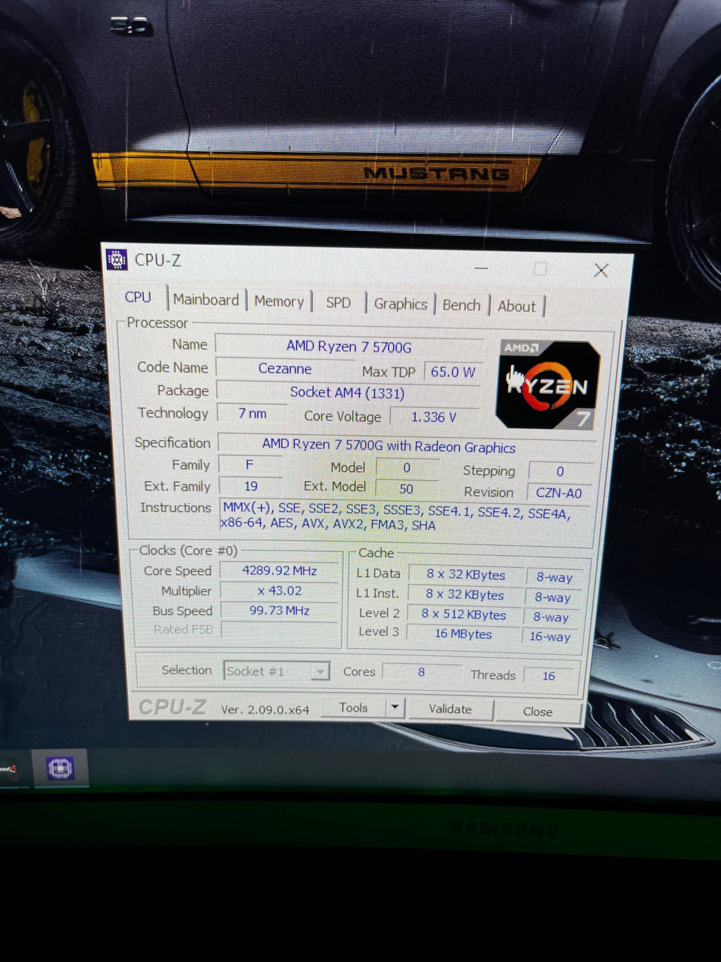The image size is (721, 962).
Task: Click the CPU-Z title bar app icon
Action: coord(116,260)
